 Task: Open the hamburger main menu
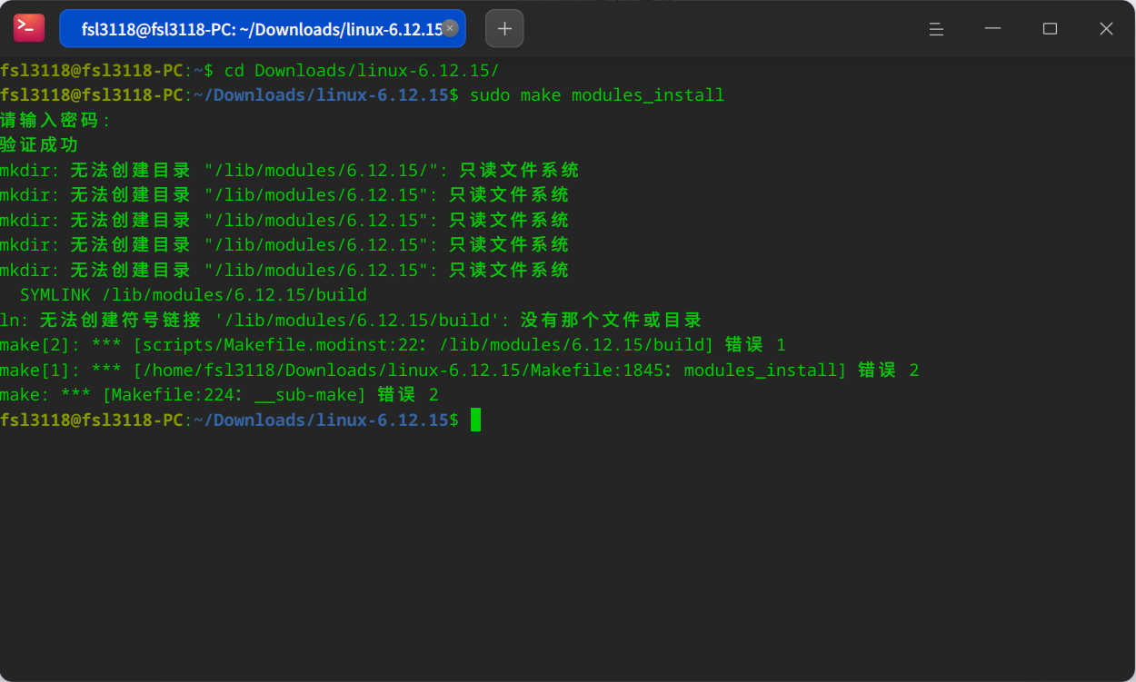(x=936, y=29)
